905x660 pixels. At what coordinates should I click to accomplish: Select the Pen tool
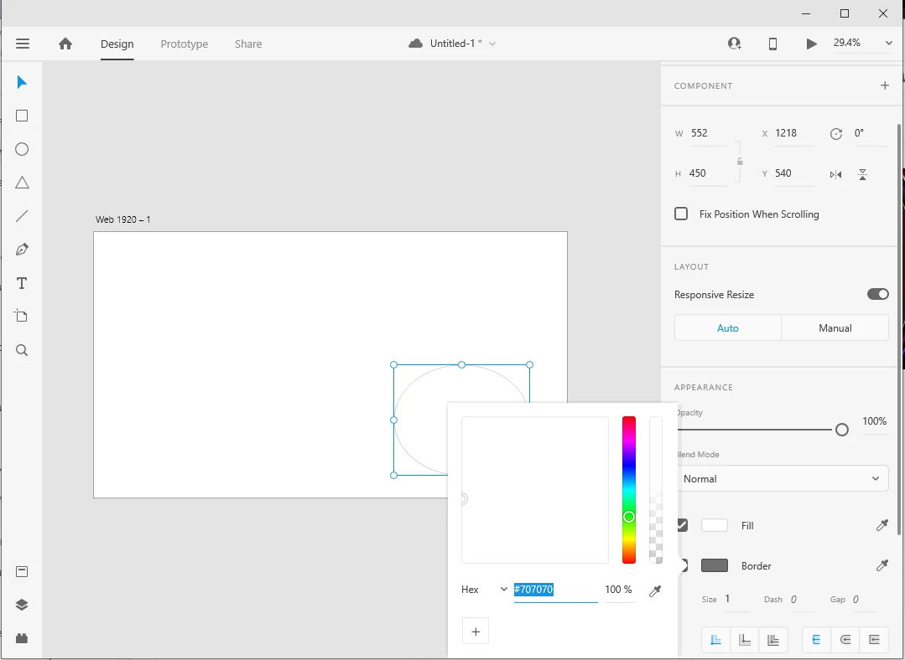(x=22, y=250)
